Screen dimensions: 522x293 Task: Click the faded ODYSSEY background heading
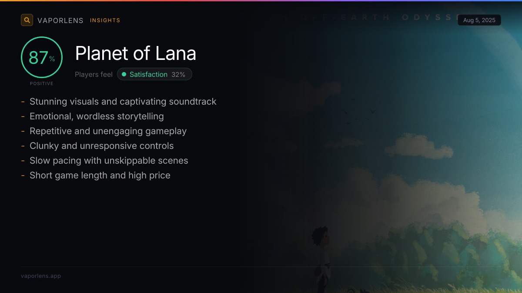[428, 18]
